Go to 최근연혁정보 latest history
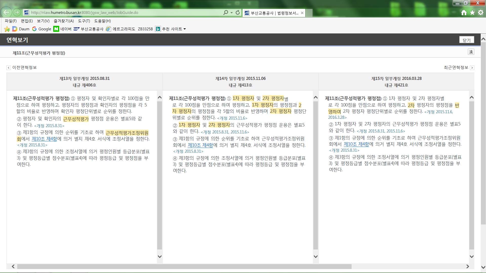Viewport: 486px width, 273px height. tap(459, 67)
